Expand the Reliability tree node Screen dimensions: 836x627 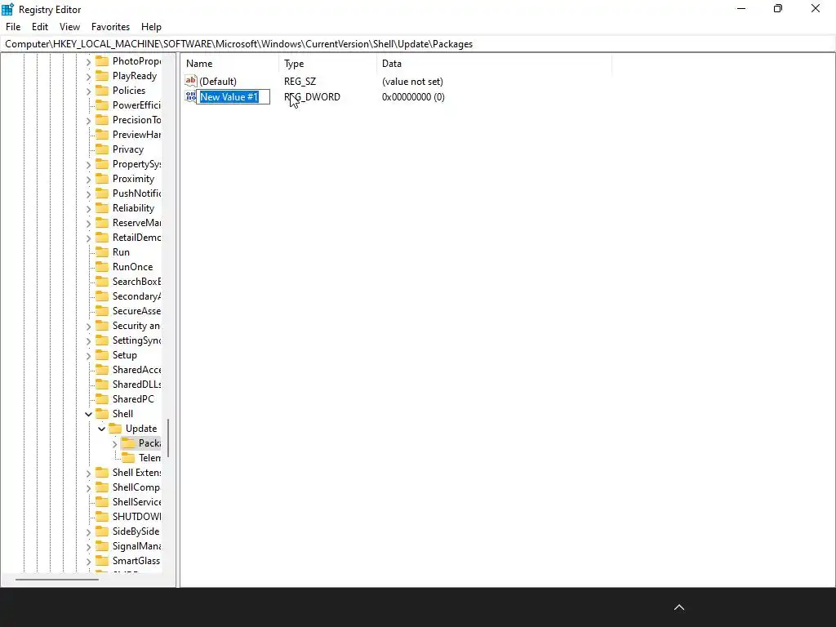tap(88, 208)
